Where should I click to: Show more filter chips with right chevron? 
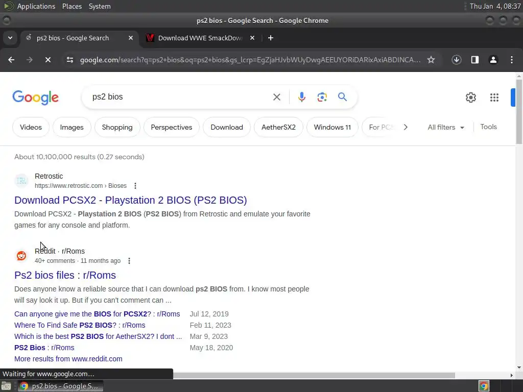click(405, 127)
